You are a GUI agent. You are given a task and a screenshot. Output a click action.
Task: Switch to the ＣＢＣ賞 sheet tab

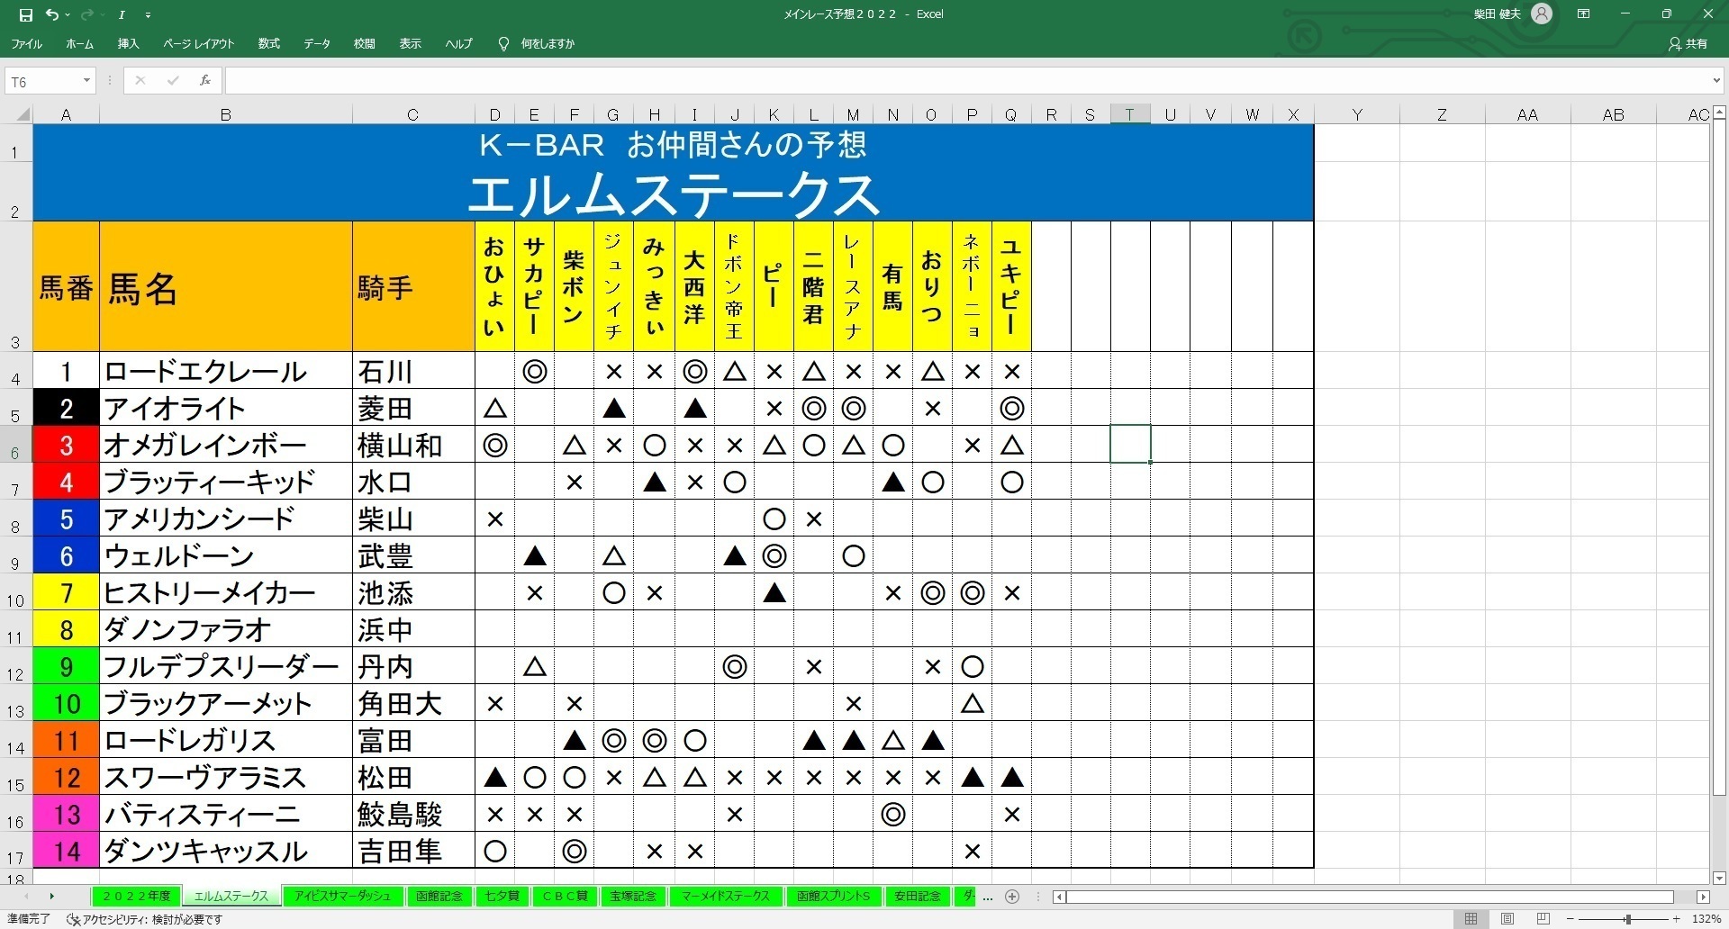point(565,897)
